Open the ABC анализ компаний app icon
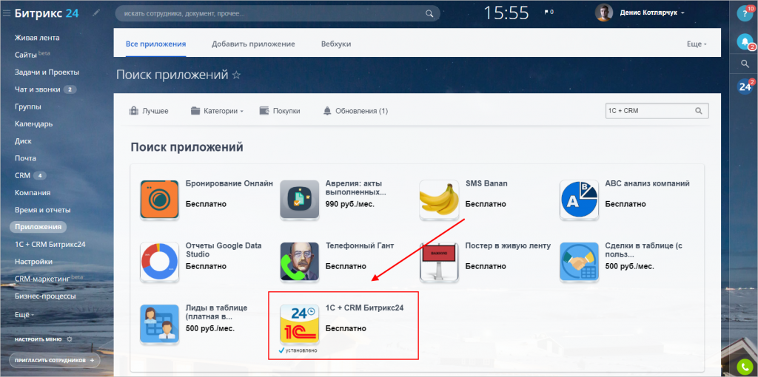The image size is (758, 377). [579, 200]
